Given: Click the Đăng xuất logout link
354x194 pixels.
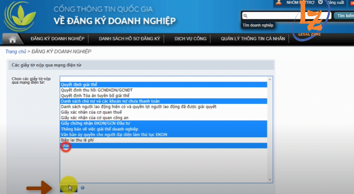Looking at the screenshot, I should tap(335, 3).
